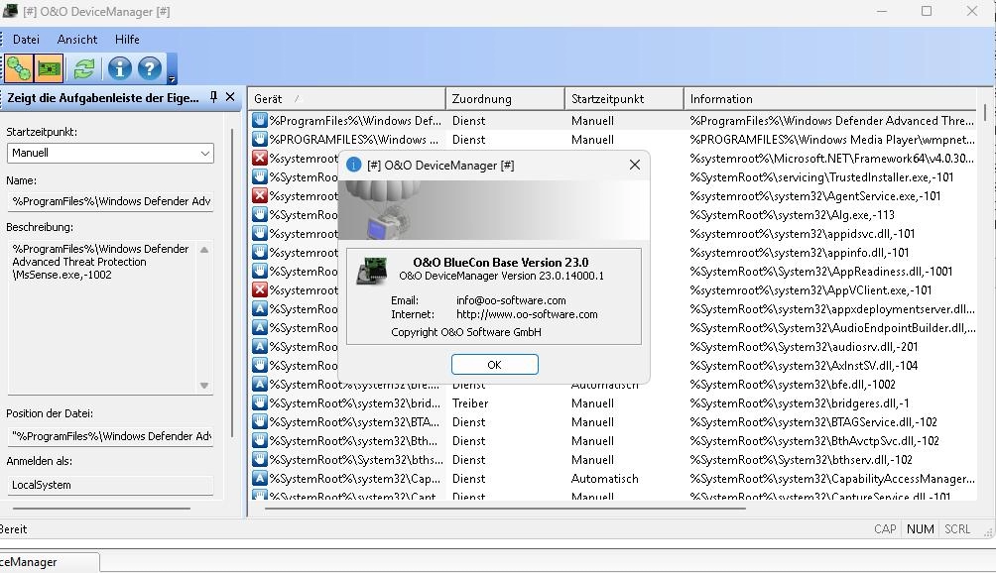The image size is (996, 573).
Task: Sort by the Information column header
Action: [x=829, y=99]
